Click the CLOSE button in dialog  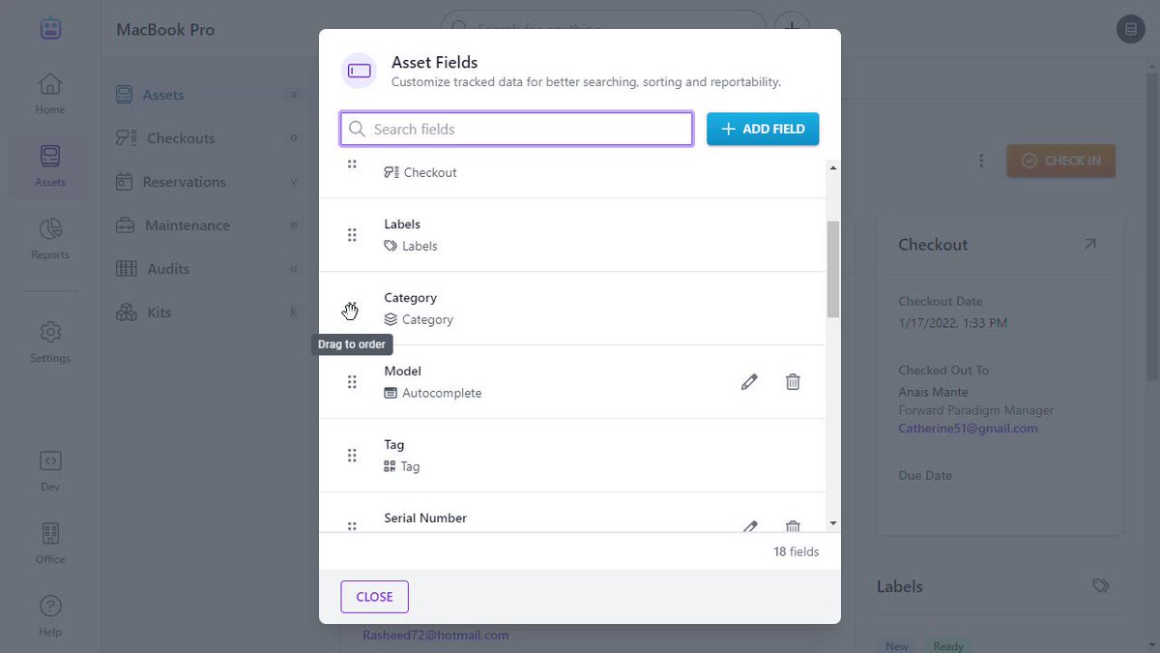[x=374, y=597]
